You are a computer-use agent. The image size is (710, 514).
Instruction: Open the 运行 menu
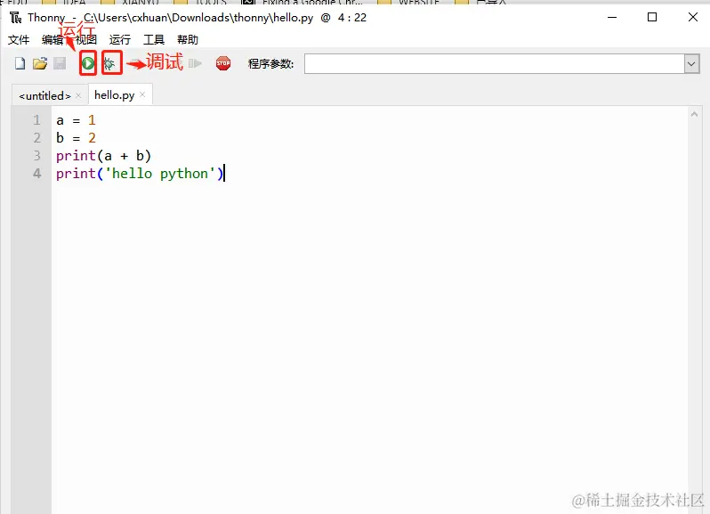[120, 40]
